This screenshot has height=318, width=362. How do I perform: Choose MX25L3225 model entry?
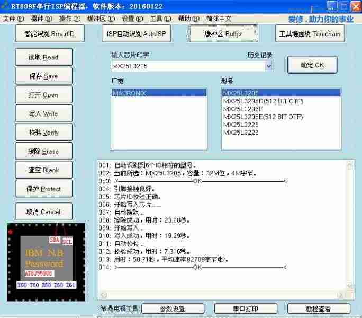point(241,125)
